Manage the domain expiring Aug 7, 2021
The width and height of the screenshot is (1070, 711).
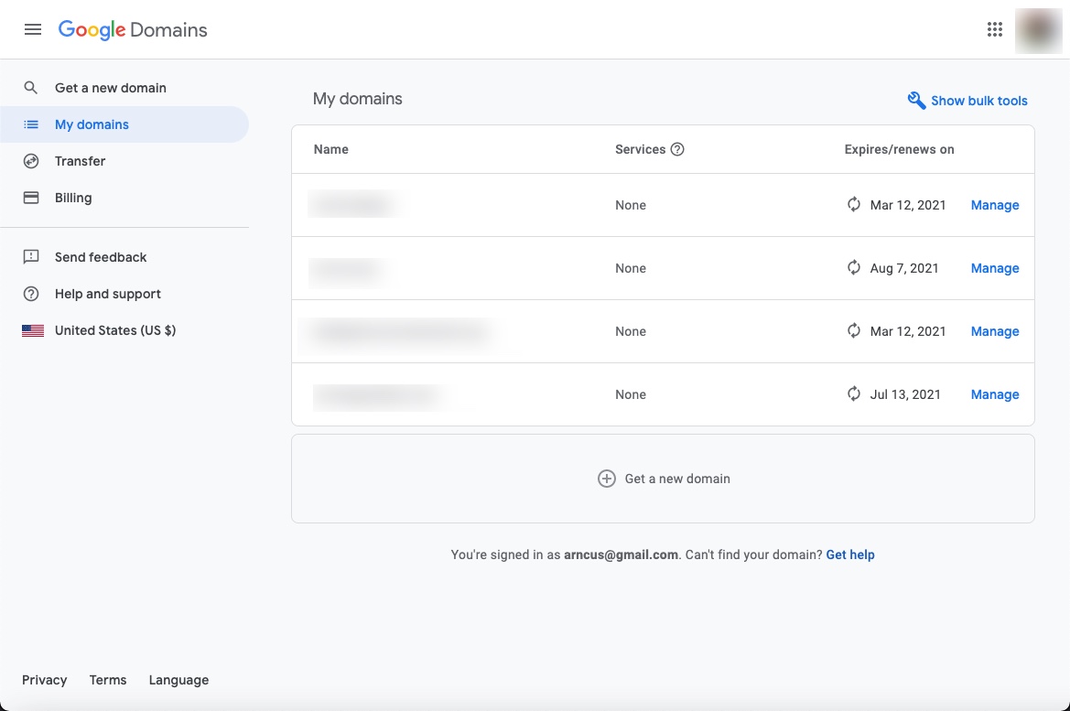pos(995,268)
